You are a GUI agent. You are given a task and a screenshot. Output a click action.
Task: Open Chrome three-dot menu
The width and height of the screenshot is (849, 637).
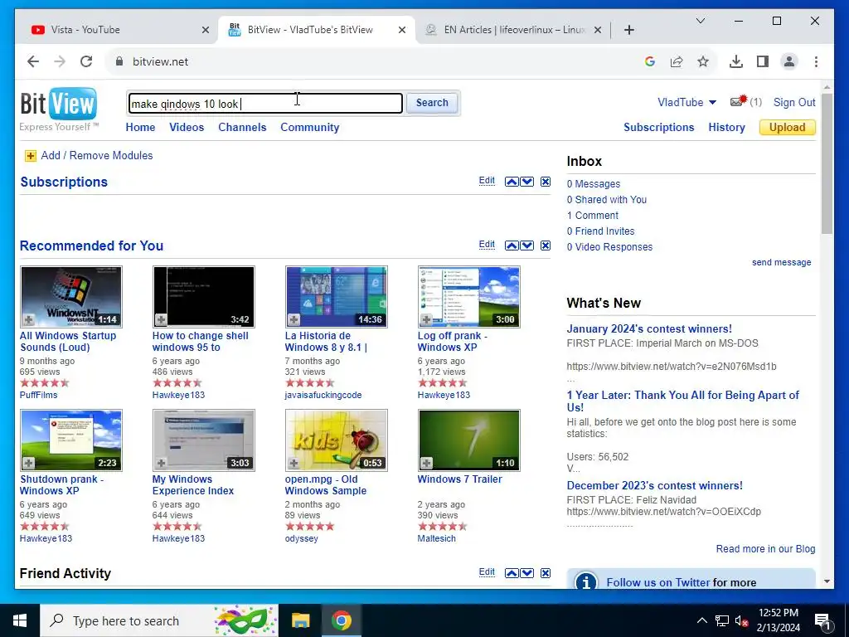tap(816, 61)
